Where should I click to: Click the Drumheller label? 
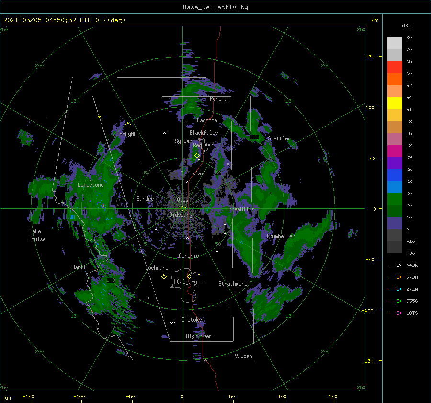(x=280, y=236)
